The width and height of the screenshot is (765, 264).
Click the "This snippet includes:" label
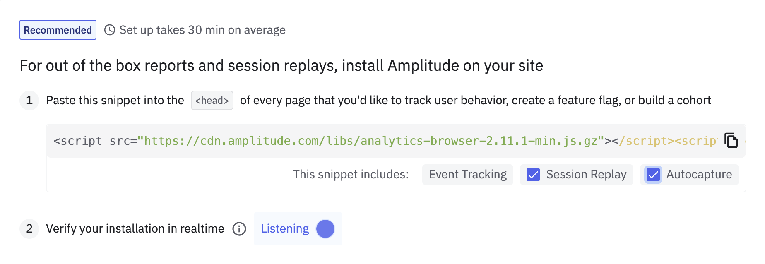[351, 175]
